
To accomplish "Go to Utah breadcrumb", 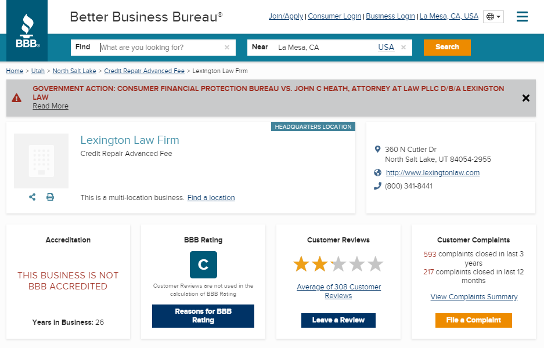I will click(38, 71).
